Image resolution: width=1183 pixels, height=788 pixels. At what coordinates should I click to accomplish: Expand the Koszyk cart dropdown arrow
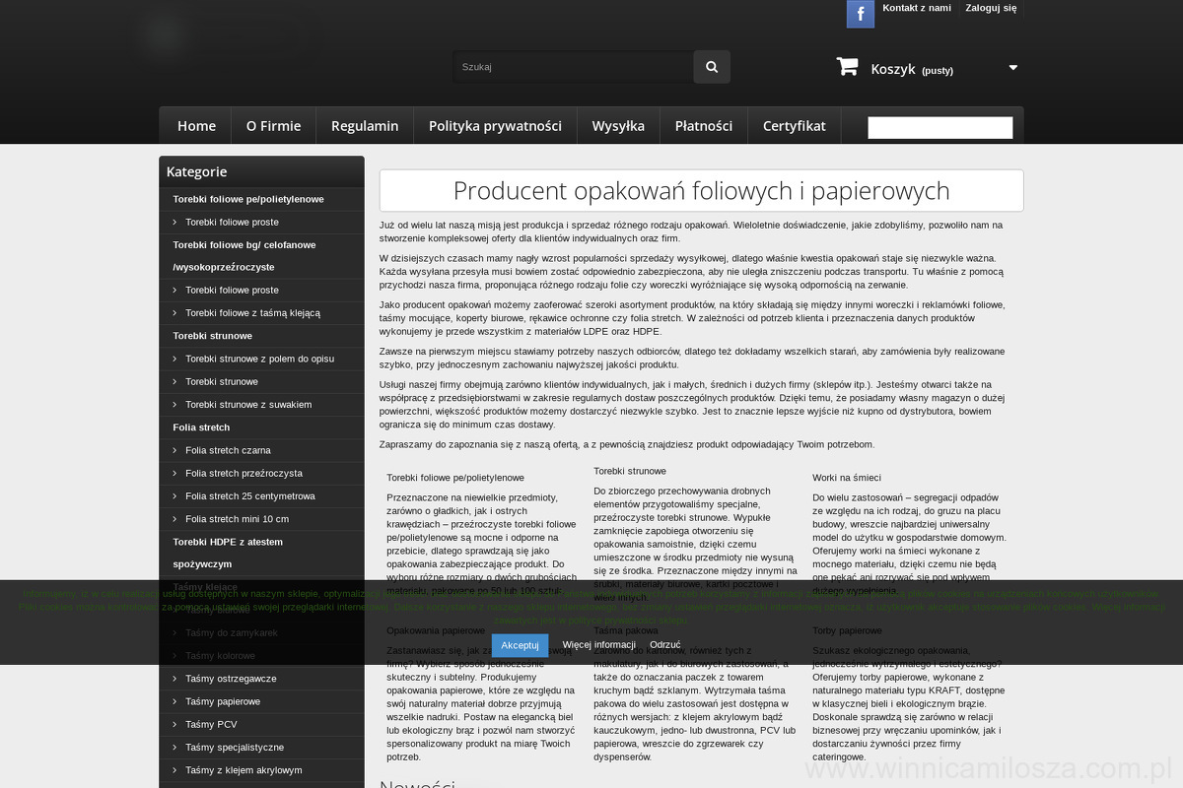(1012, 68)
